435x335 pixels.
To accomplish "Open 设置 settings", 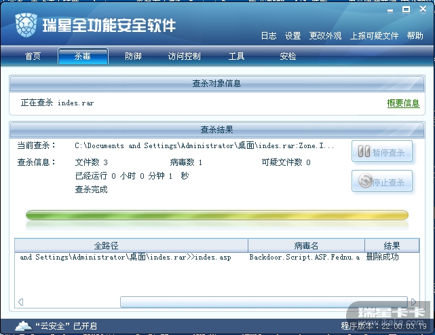I will 293,35.
